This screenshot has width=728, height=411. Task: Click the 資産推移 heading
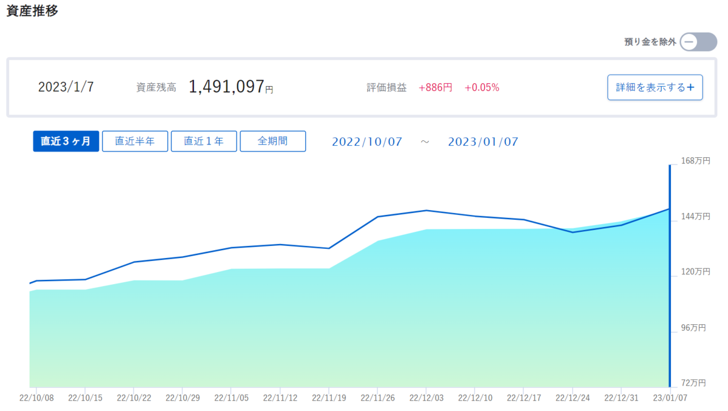tap(32, 10)
